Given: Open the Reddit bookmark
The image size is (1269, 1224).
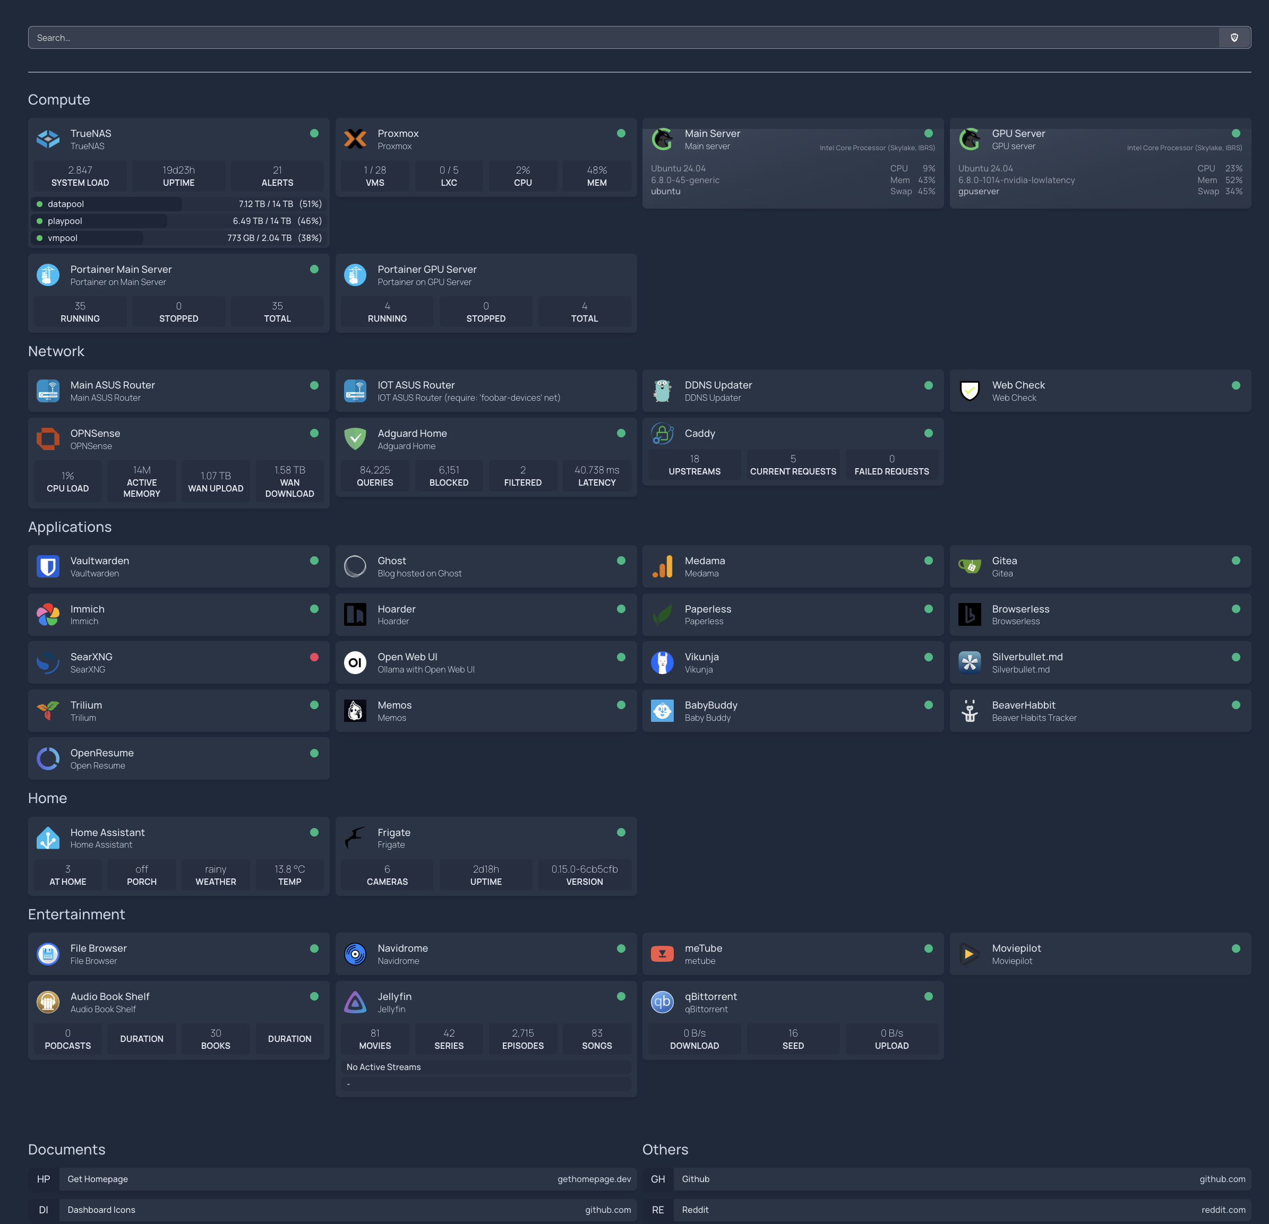Looking at the screenshot, I should (x=947, y=1210).
